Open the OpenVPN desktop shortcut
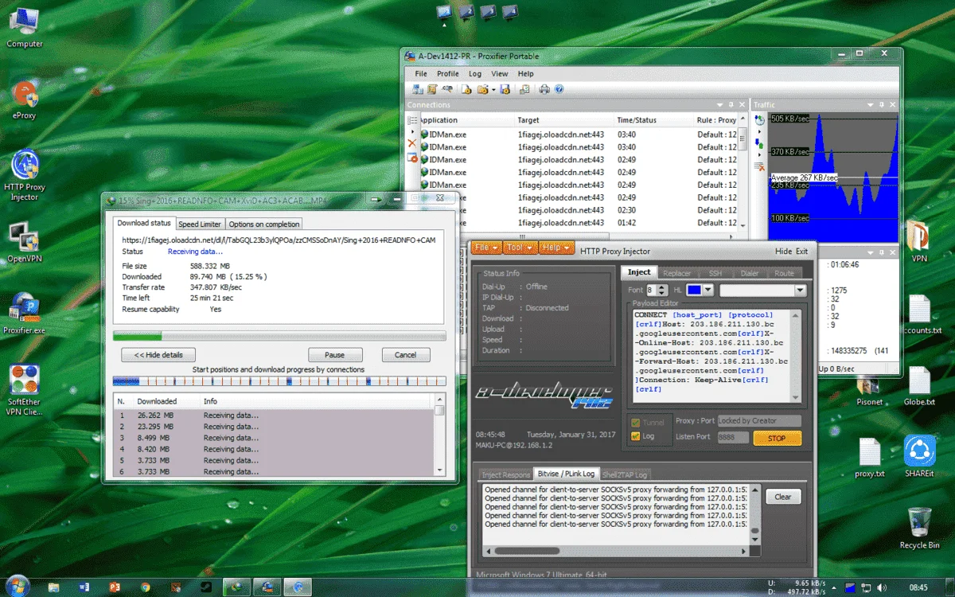The height and width of the screenshot is (597, 955). tap(25, 242)
